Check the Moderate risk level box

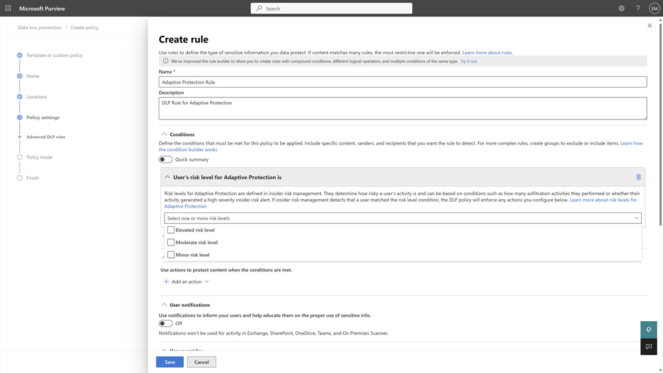(171, 242)
